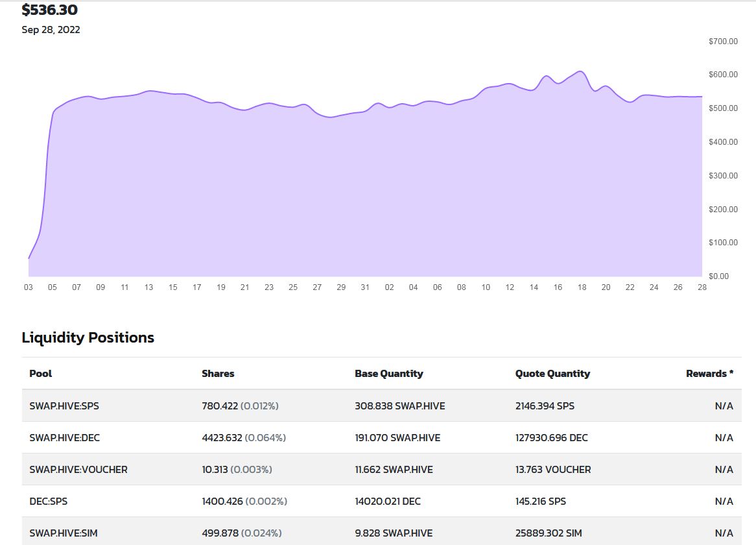The height and width of the screenshot is (545, 756).
Task: Click the $536.30 total value heading
Action: coord(50,10)
